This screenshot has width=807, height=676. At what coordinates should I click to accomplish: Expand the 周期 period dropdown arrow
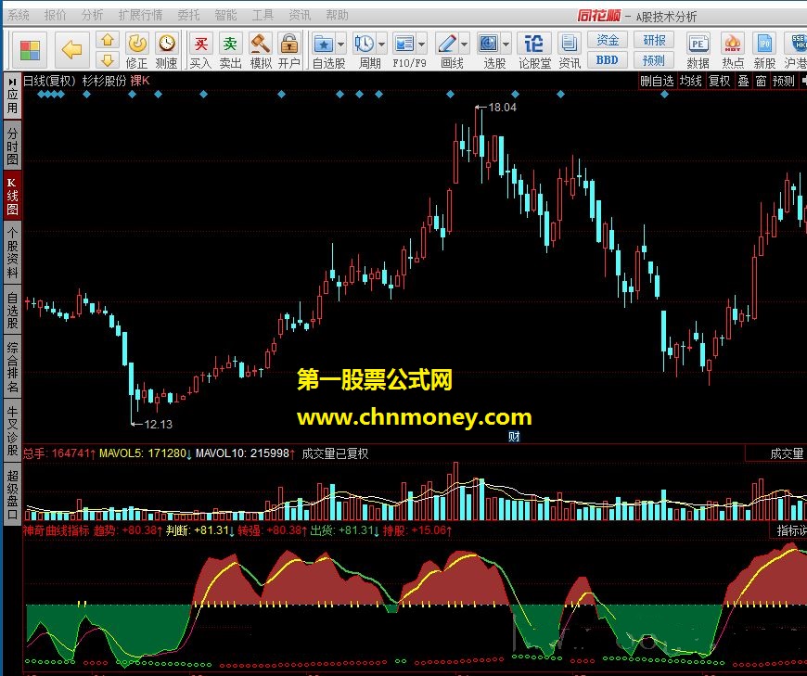(x=381, y=45)
